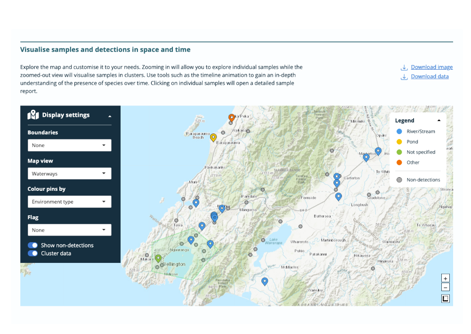This screenshot has width=471, height=334.
Task: Click the download icon beside Download data
Action: 404,77
